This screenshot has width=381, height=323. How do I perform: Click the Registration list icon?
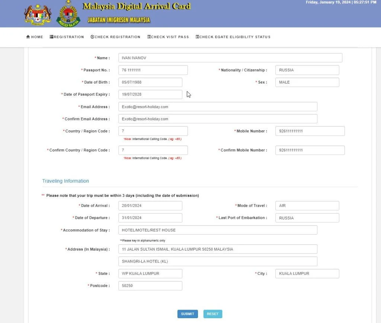(x=52, y=37)
